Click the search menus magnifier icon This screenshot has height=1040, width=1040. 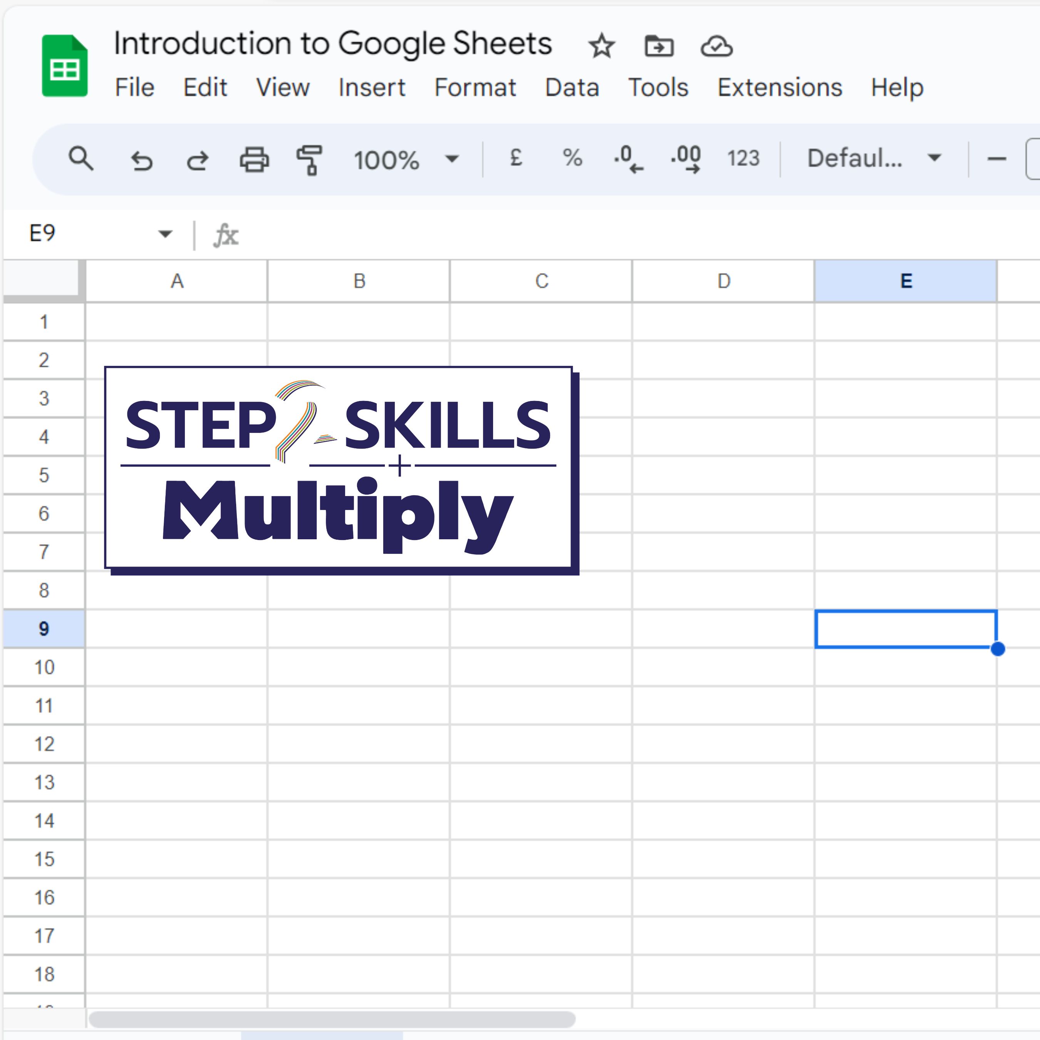(x=81, y=159)
